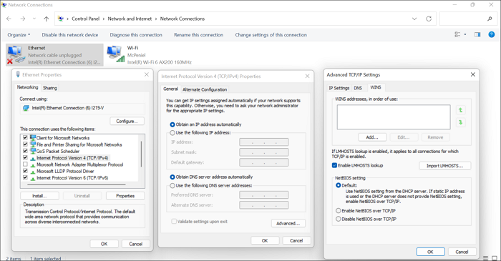Screen dimensions: 501x261
Task: Click OK in Advanced TCP/IP Settings
Action: 430,252
